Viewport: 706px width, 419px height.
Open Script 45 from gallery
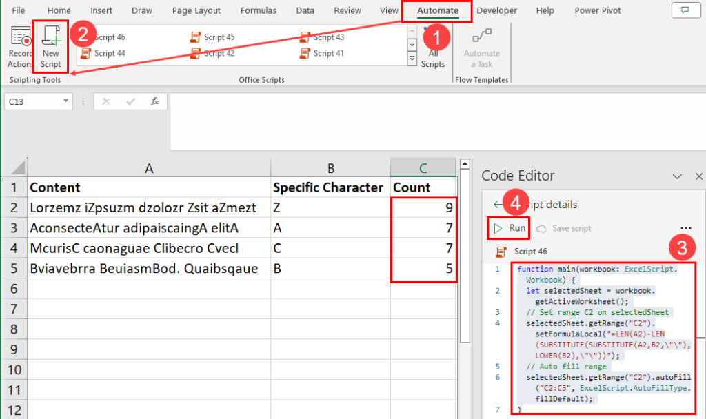pyautogui.click(x=212, y=37)
